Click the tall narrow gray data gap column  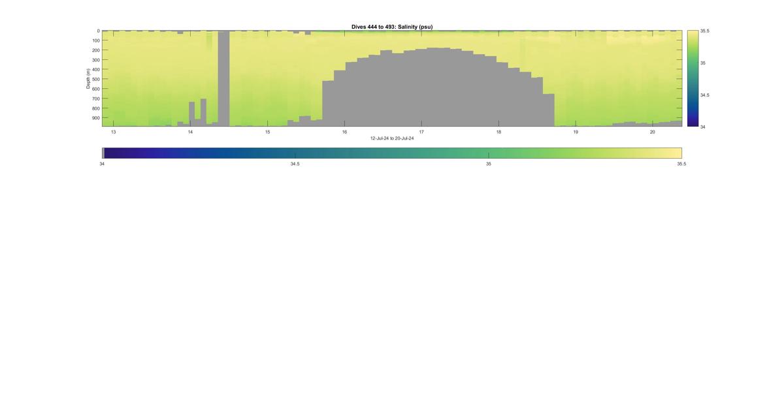(223, 78)
